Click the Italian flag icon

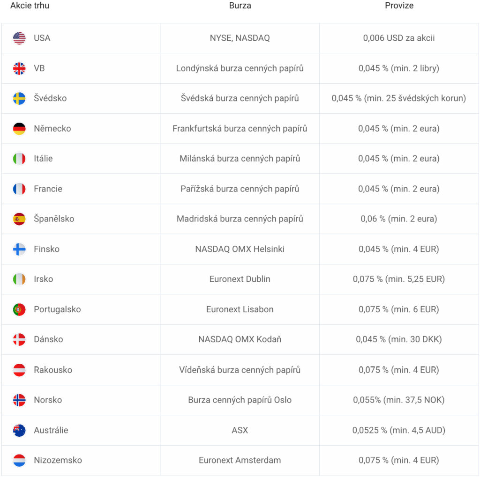[x=19, y=159]
